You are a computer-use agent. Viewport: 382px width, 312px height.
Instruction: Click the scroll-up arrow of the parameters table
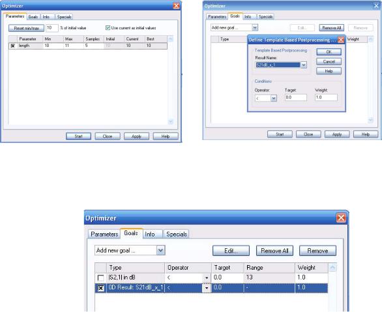coord(171,39)
